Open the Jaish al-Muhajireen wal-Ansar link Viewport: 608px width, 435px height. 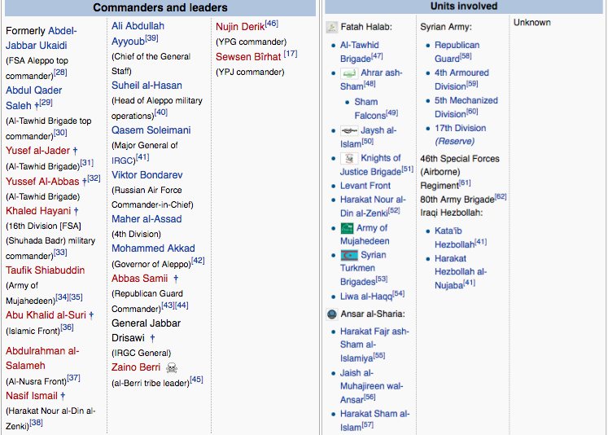click(x=371, y=386)
